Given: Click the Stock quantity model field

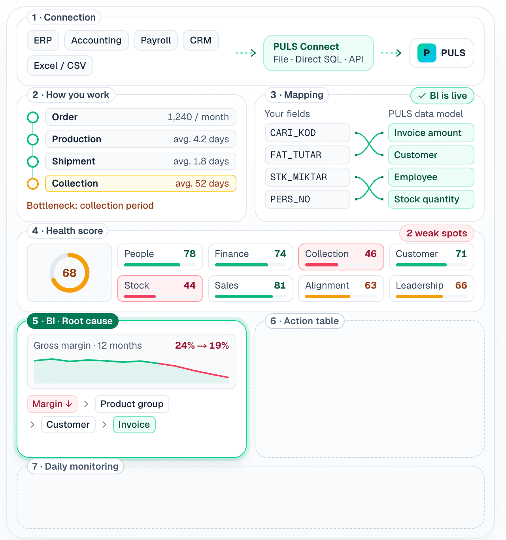Looking at the screenshot, I should 431,199.
